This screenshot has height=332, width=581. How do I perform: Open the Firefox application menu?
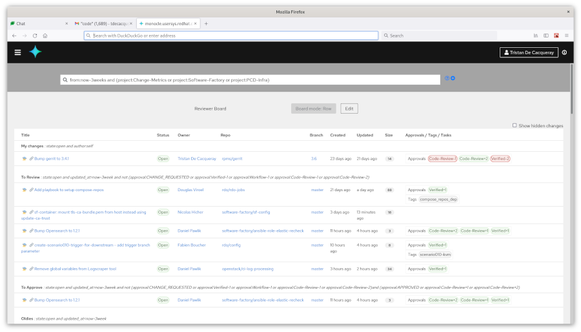567,36
